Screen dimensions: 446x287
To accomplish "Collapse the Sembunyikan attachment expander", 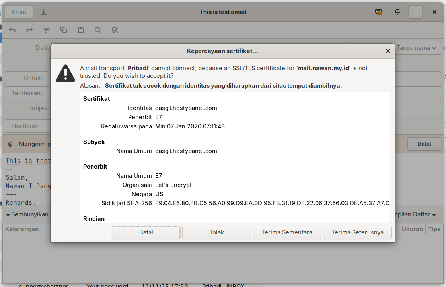I will 26,214.
